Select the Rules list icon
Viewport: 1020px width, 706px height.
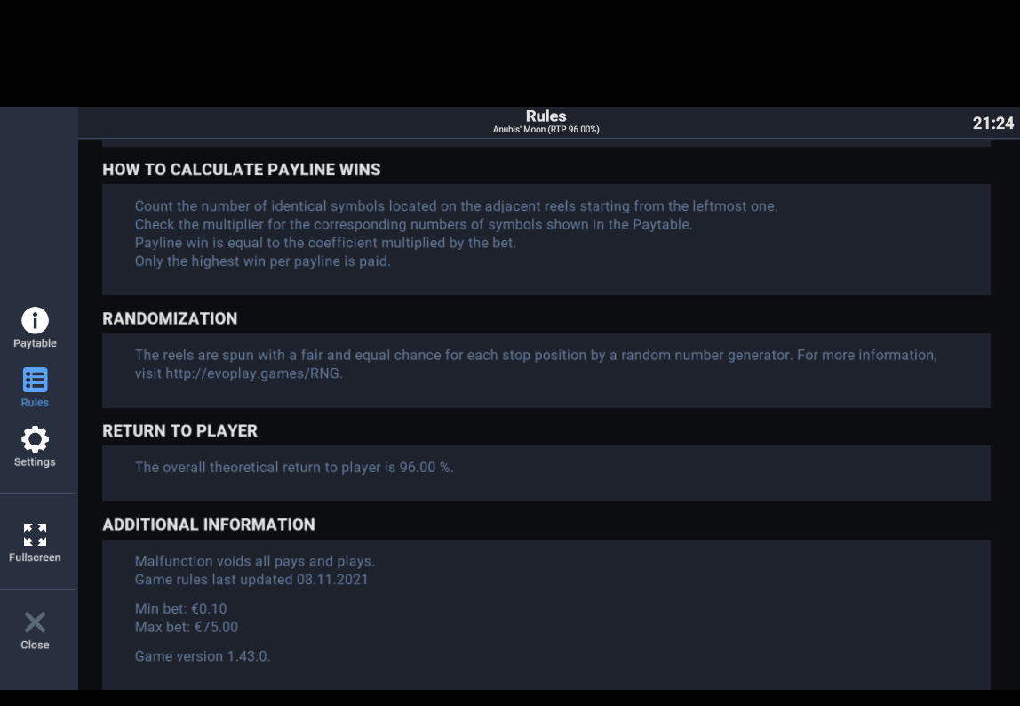tap(36, 380)
